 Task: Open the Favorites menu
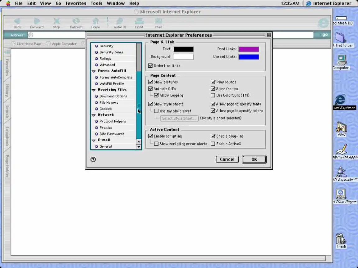tap(76, 3)
